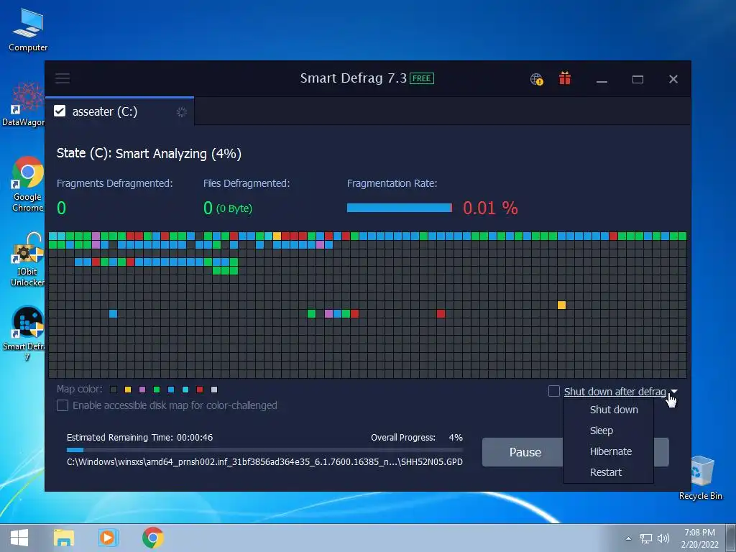Viewport: 736px width, 552px height.
Task: Click the Estimated Remaining Time text
Action: point(139,438)
